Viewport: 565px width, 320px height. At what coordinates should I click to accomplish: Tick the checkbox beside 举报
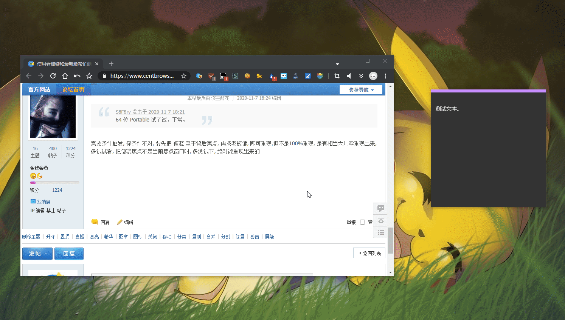click(x=362, y=222)
